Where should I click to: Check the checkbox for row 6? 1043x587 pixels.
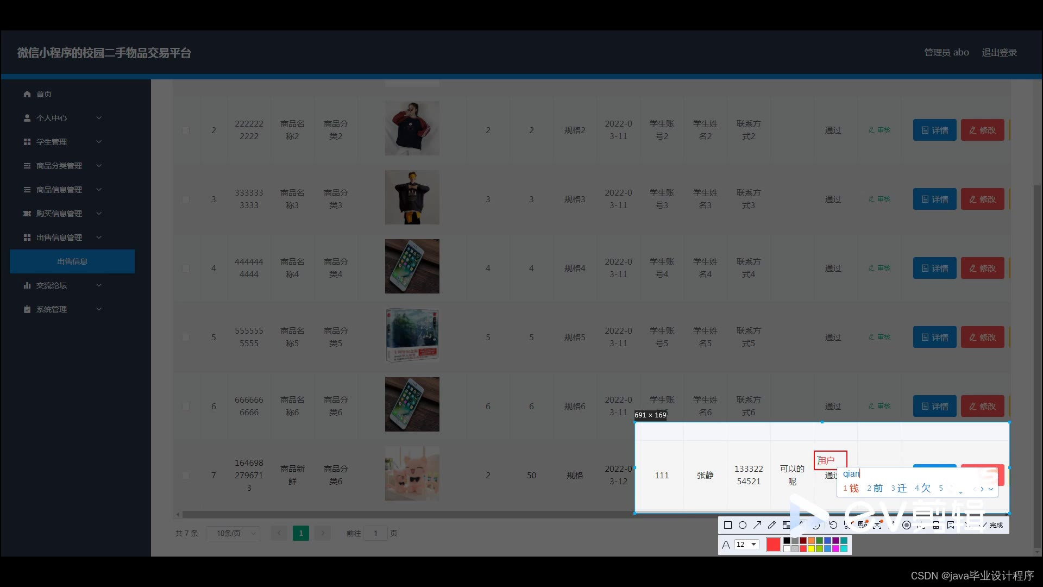(186, 407)
